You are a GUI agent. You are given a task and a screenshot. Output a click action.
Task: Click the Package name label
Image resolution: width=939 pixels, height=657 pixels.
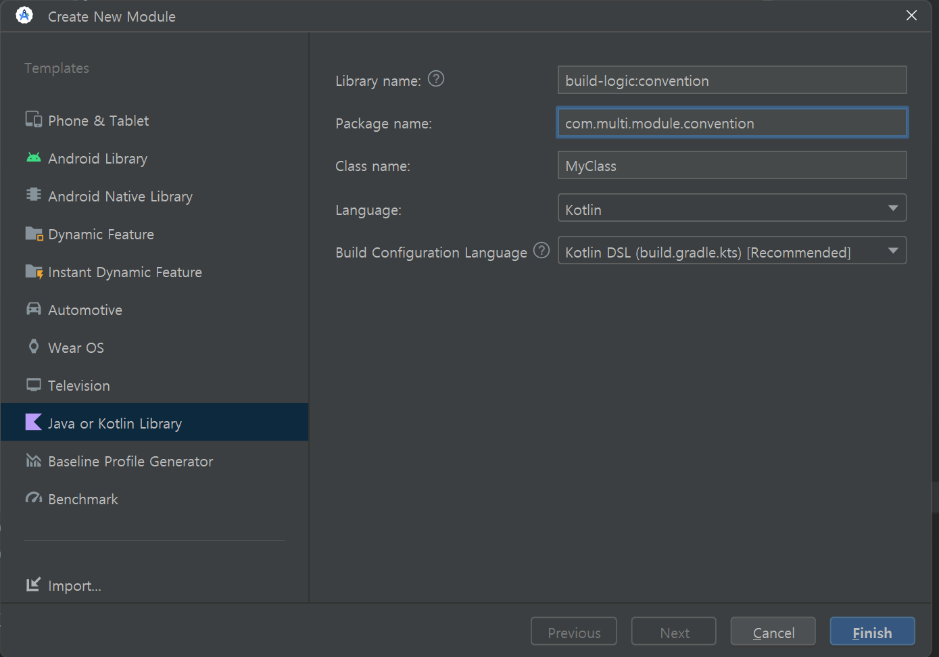click(383, 123)
